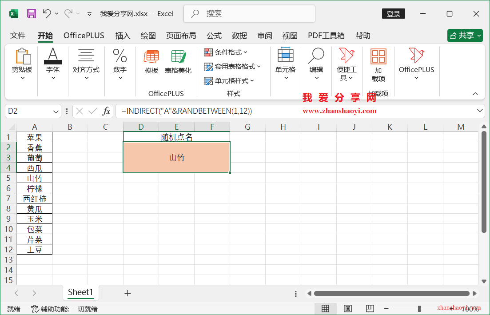Click the 共享 share button
This screenshot has width=490, height=315.
(465, 36)
